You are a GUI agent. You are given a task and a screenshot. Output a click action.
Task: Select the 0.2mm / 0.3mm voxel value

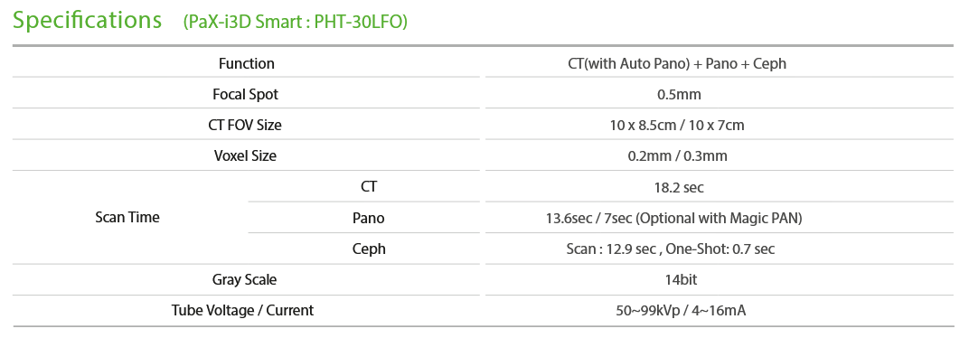pos(677,156)
